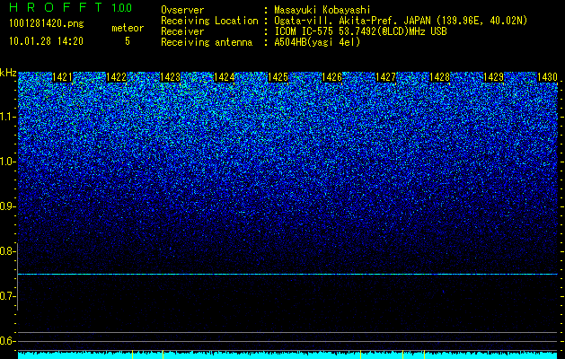Click the meteor count value 5
Image resolution: width=565 pixels, height=359 pixels.
[x=128, y=41]
